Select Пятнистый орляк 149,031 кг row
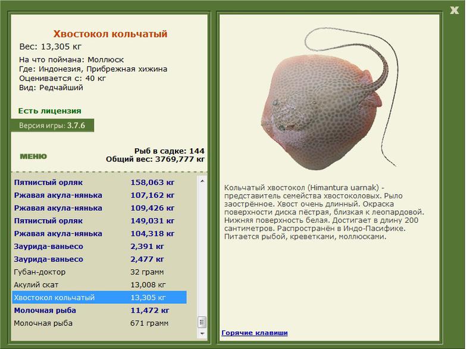This screenshot has height=349, width=476. [99, 221]
